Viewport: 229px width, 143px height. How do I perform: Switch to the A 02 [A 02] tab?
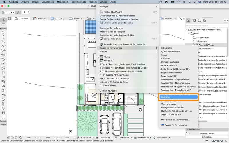[58, 19]
